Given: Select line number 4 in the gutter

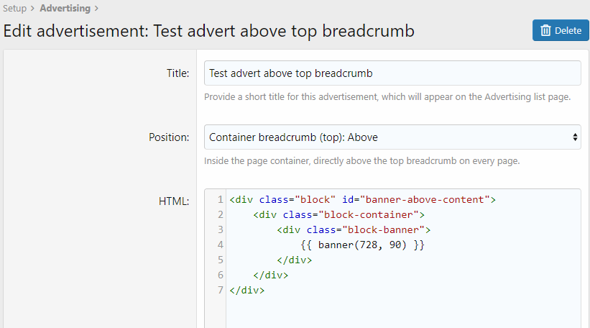Looking at the screenshot, I should point(221,245).
